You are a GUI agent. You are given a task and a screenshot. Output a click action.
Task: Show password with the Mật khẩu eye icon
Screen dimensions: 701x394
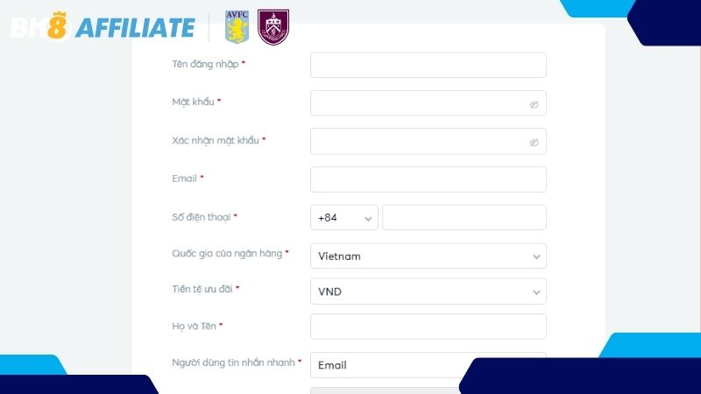534,104
